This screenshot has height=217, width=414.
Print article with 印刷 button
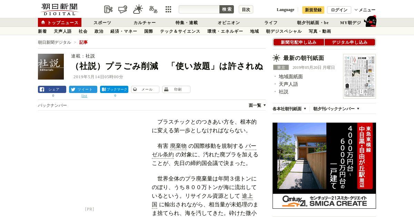176,90
